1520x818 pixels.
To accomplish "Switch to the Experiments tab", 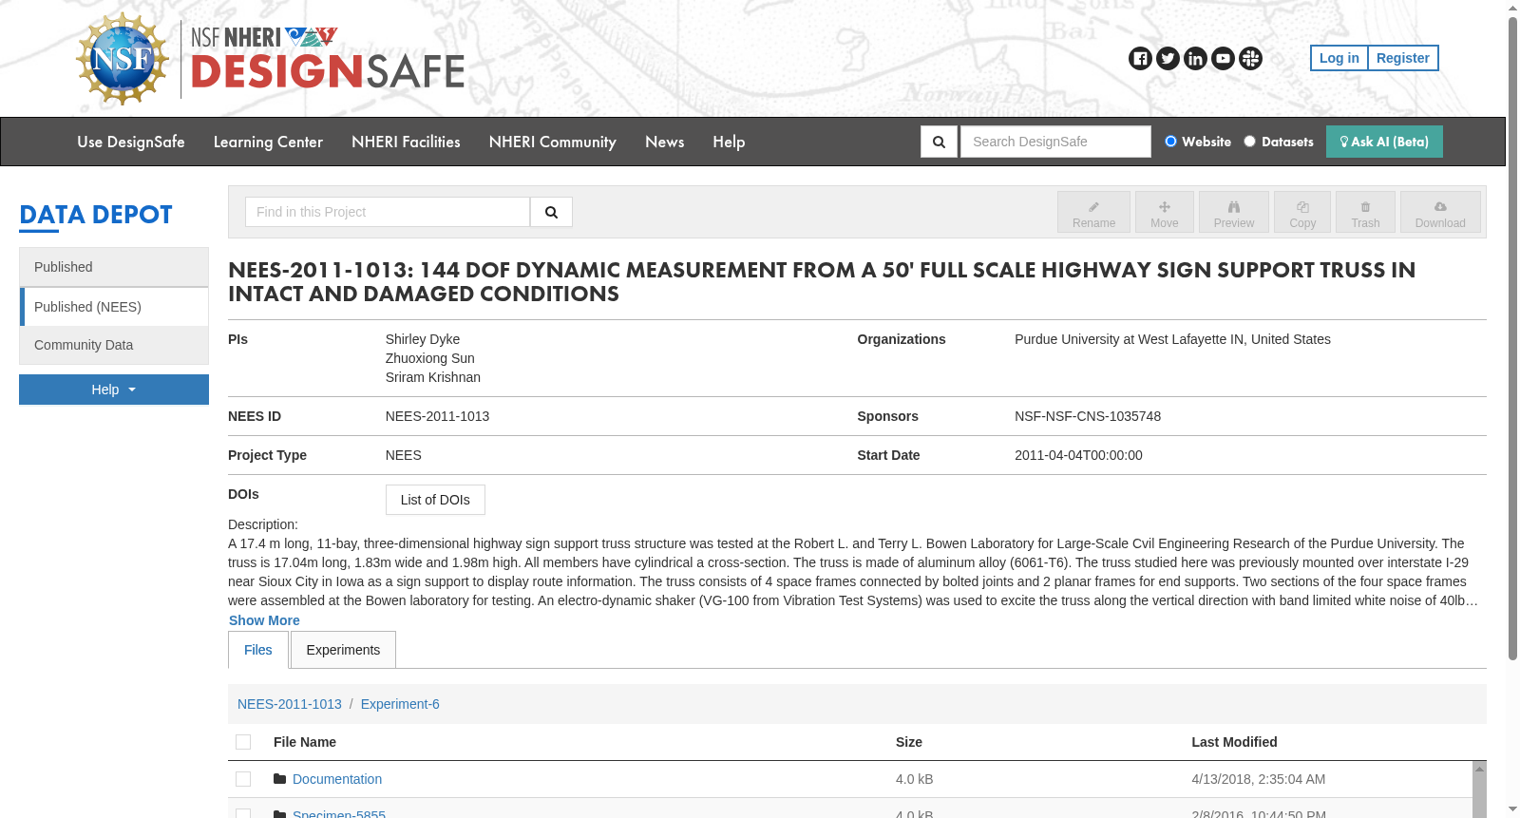I will coord(343,650).
